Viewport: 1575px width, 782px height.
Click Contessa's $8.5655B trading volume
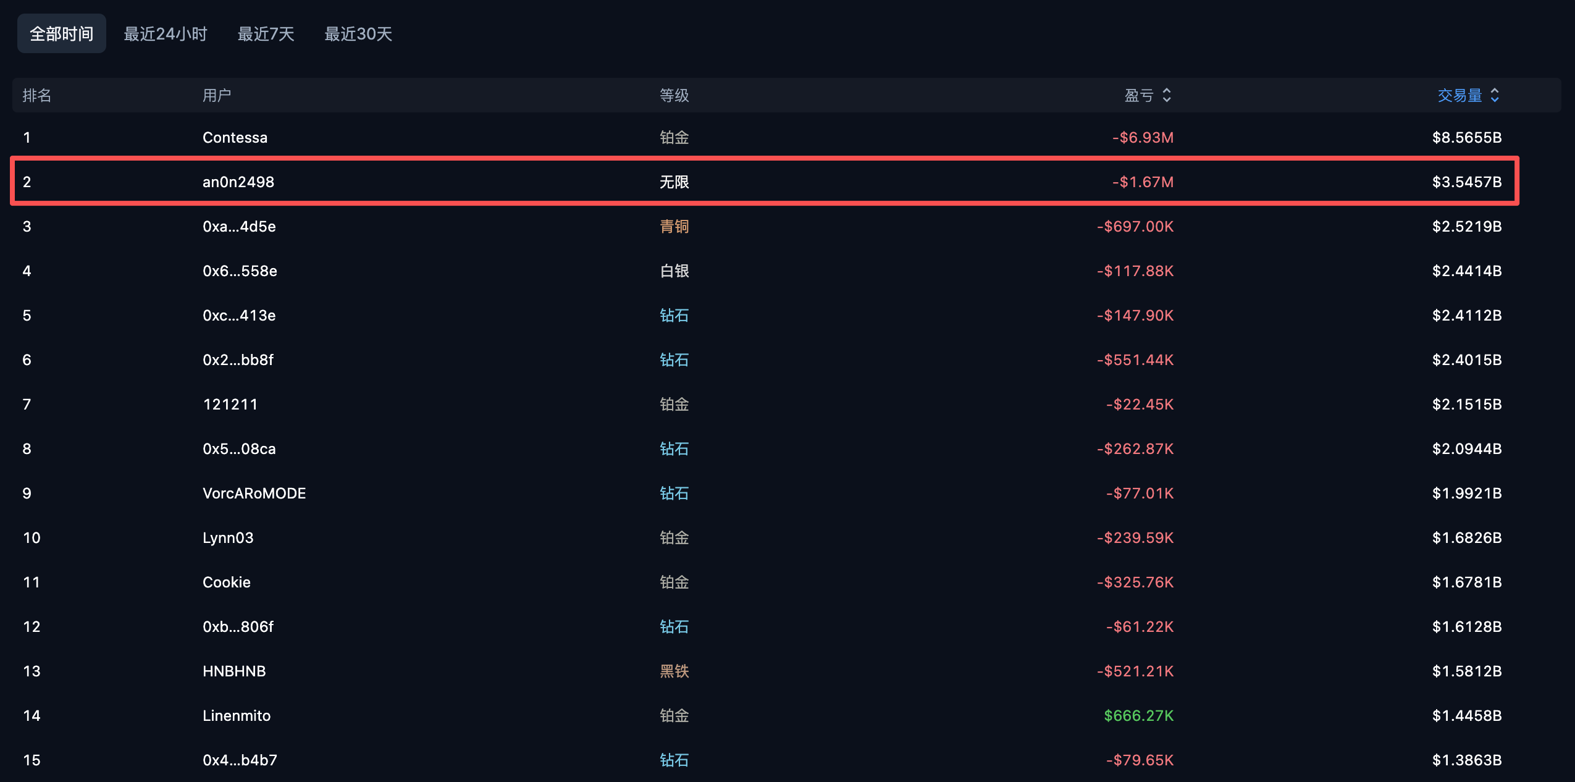1467,137
